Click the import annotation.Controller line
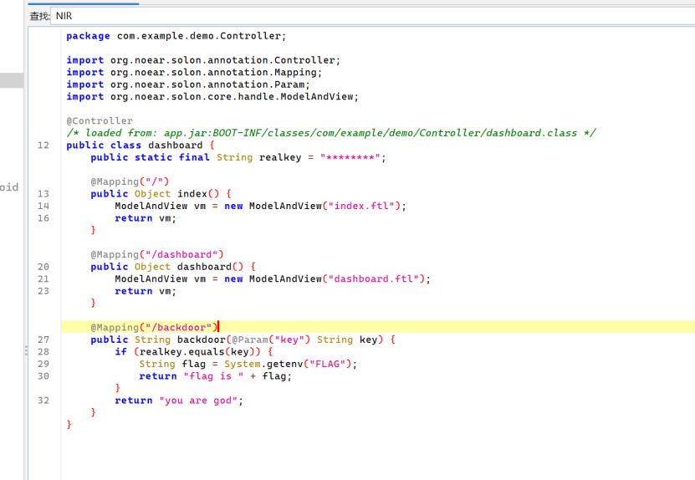 (203, 60)
